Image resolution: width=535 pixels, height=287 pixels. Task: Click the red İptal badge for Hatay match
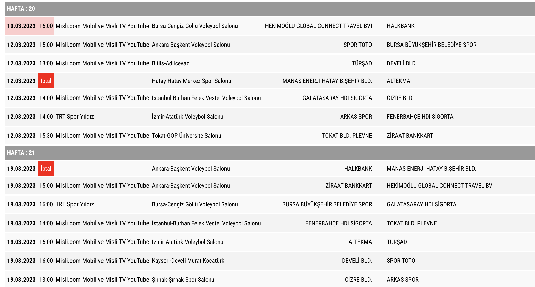pos(46,81)
